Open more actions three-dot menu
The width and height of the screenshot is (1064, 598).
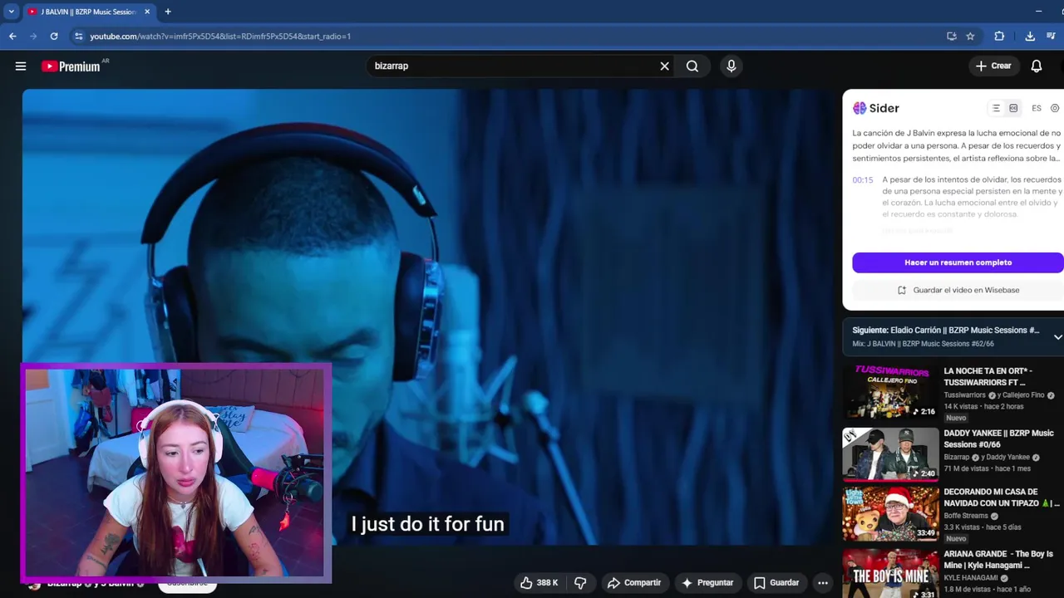pyautogui.click(x=822, y=583)
